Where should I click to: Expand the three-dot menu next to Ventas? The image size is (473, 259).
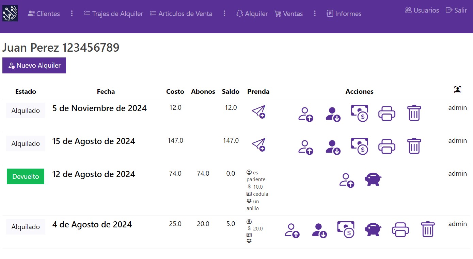315,14
